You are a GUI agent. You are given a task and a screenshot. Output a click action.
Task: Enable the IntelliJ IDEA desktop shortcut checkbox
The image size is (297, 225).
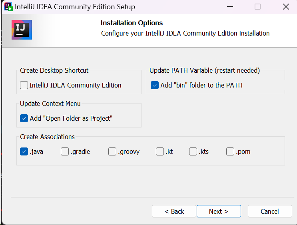pyautogui.click(x=24, y=85)
